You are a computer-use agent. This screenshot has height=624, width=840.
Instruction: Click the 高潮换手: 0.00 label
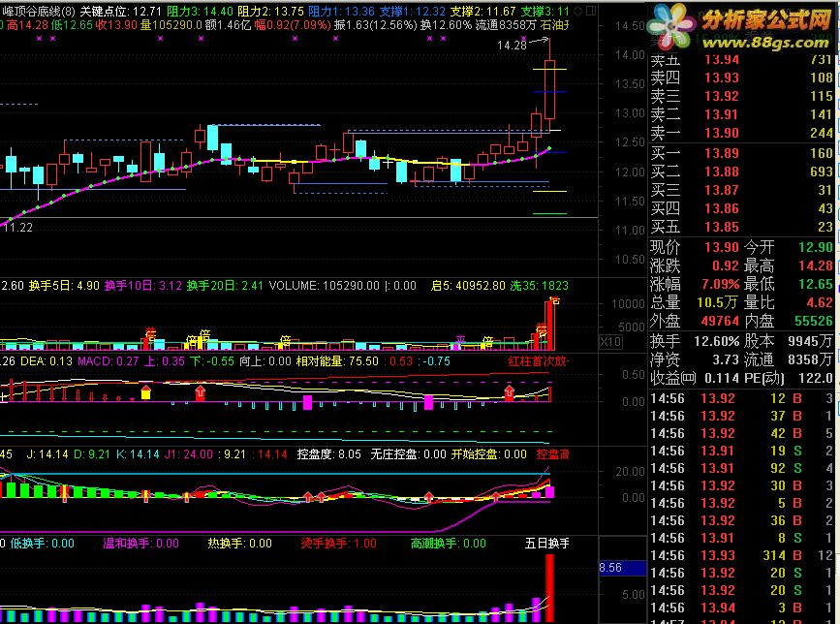click(449, 544)
